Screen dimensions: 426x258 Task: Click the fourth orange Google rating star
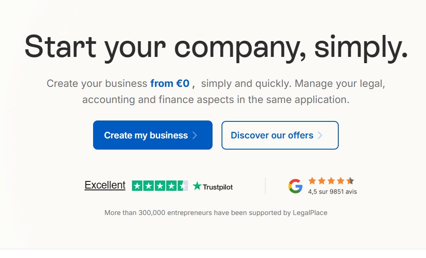[x=341, y=181]
